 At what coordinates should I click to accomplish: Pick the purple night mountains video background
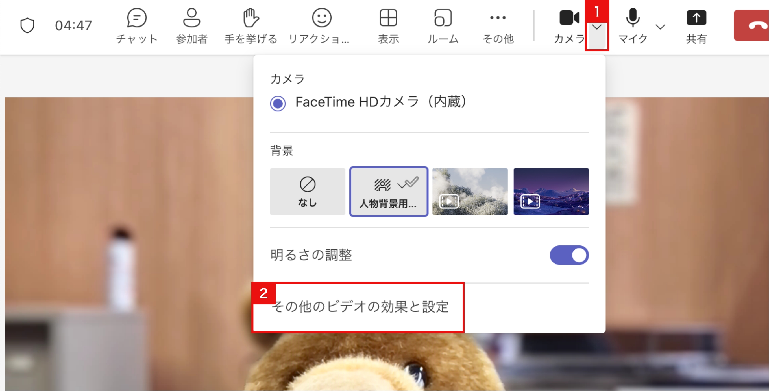click(x=551, y=192)
